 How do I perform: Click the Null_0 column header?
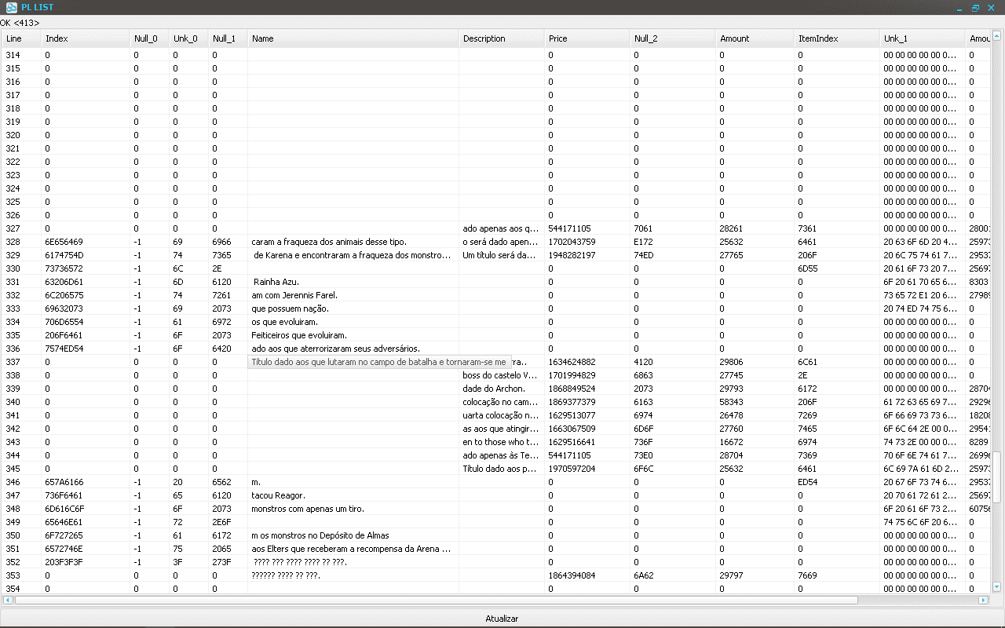tap(149, 38)
